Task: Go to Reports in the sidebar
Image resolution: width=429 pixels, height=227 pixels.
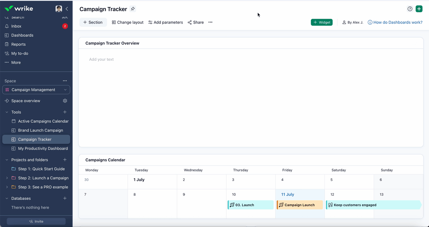Action: pyautogui.click(x=18, y=44)
